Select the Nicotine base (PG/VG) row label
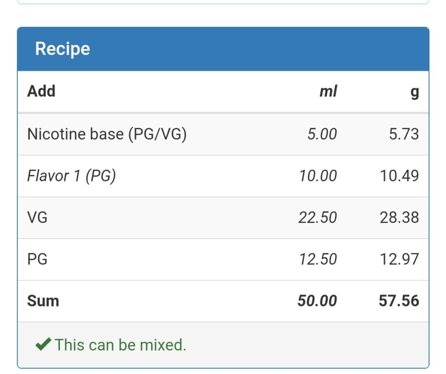This screenshot has width=446, height=374. click(x=107, y=134)
